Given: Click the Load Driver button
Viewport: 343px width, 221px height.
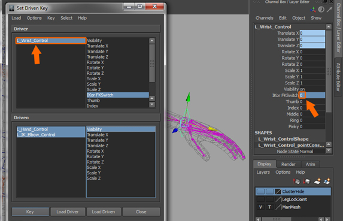Looking at the screenshot, I should click(x=68, y=211).
